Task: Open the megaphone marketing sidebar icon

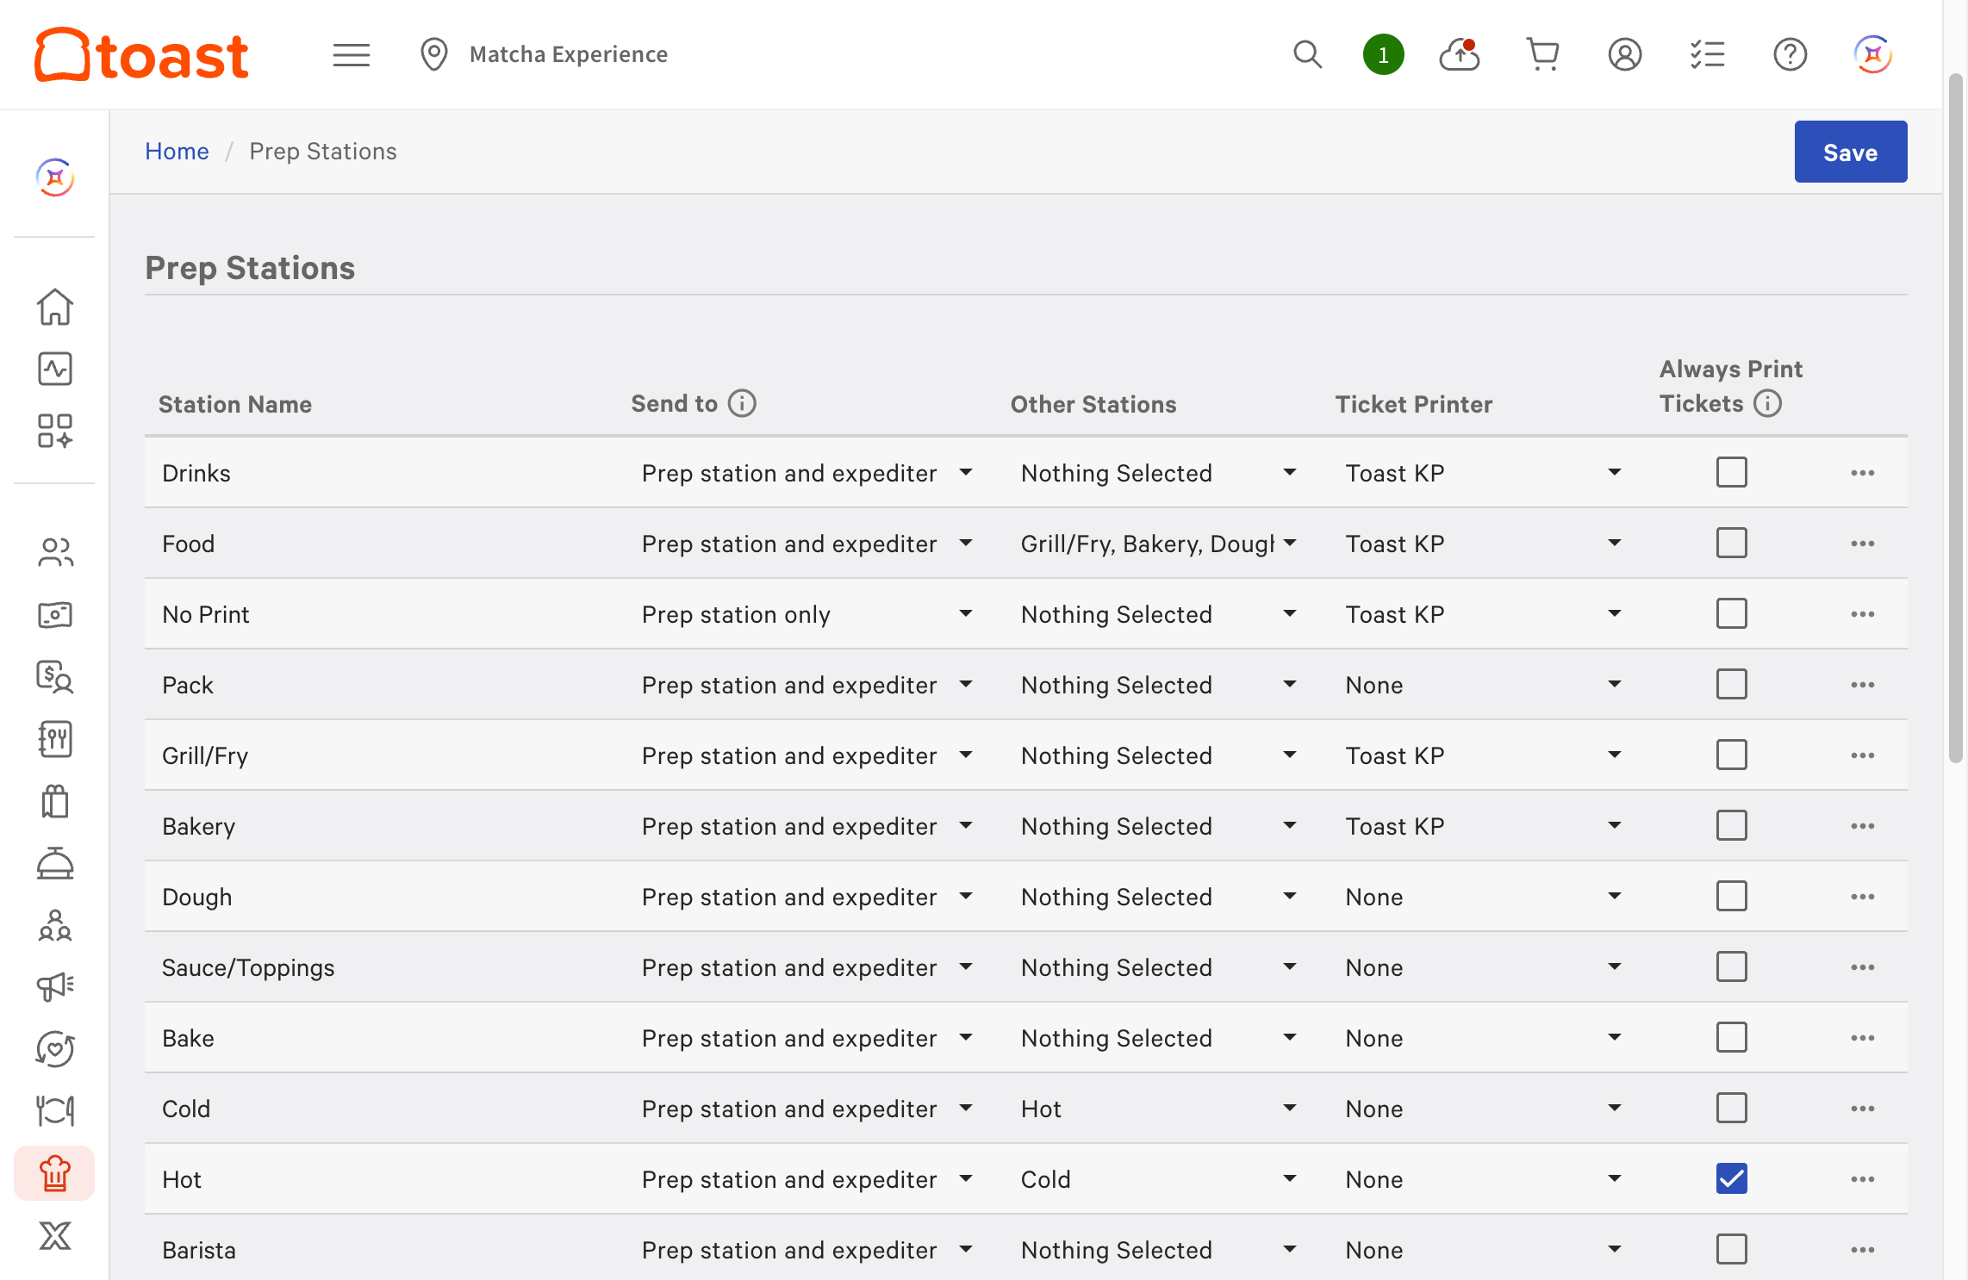Action: pos(55,987)
